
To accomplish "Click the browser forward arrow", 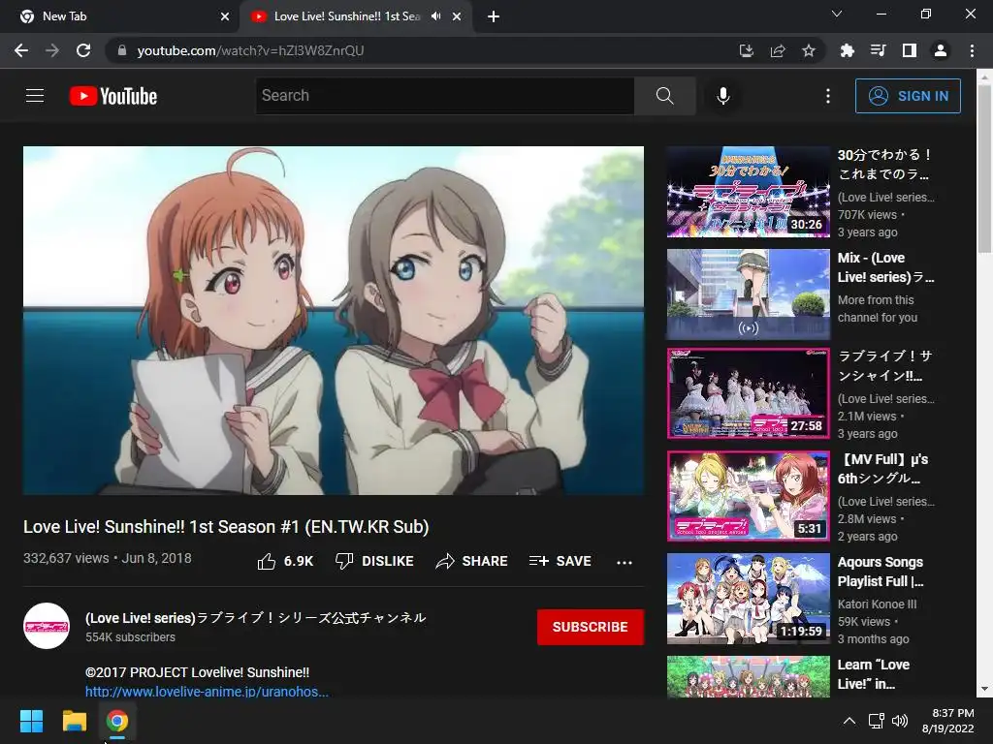I will point(52,50).
